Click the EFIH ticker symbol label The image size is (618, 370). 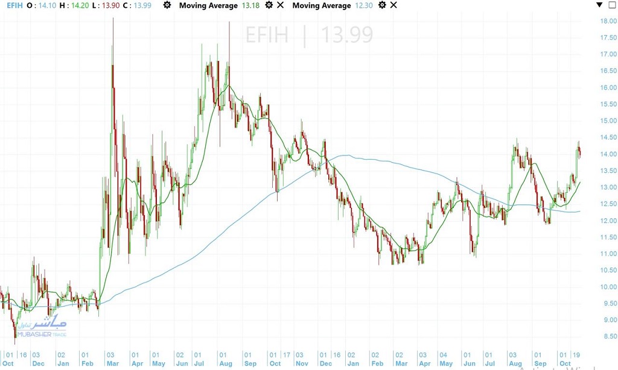pos(11,5)
